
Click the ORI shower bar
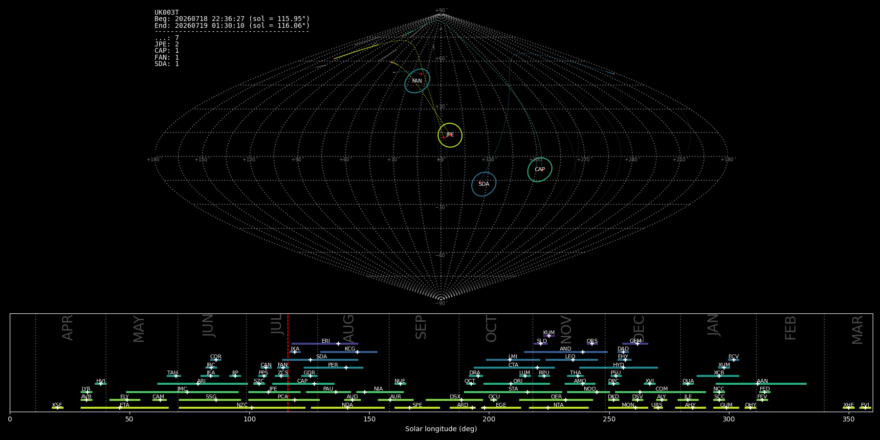[517, 384]
